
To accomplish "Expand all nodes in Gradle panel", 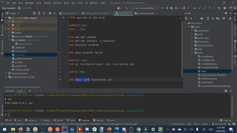I will point(208,18).
